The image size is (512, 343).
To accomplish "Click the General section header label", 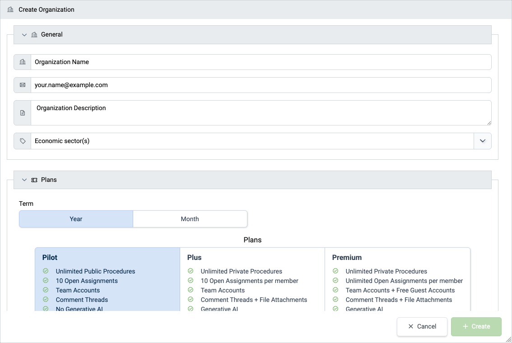I will point(51,35).
